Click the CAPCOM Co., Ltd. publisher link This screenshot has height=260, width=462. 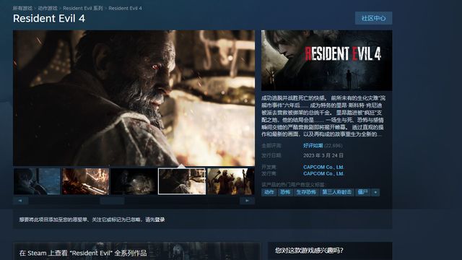pyautogui.click(x=323, y=173)
